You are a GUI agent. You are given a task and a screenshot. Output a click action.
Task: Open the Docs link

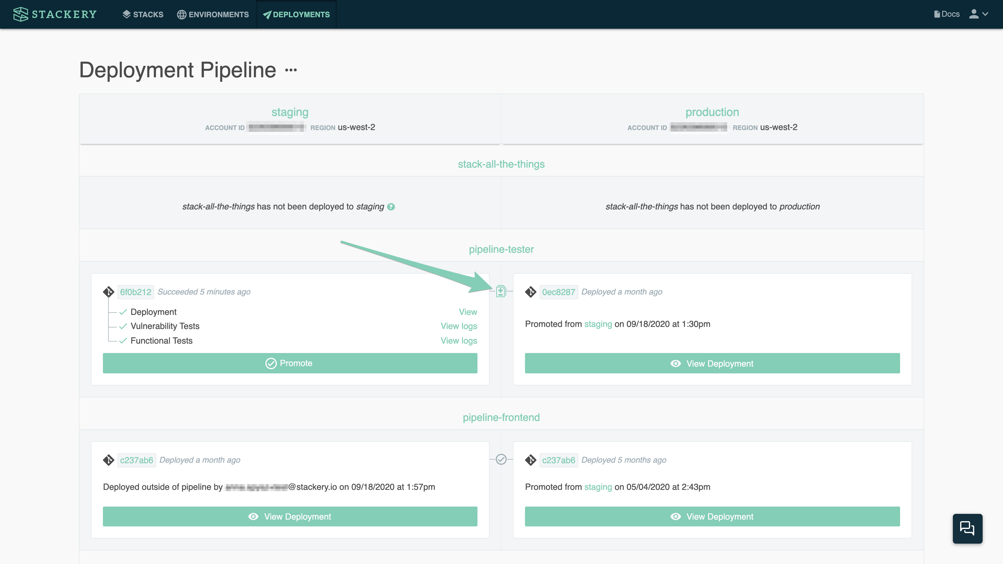click(x=947, y=14)
